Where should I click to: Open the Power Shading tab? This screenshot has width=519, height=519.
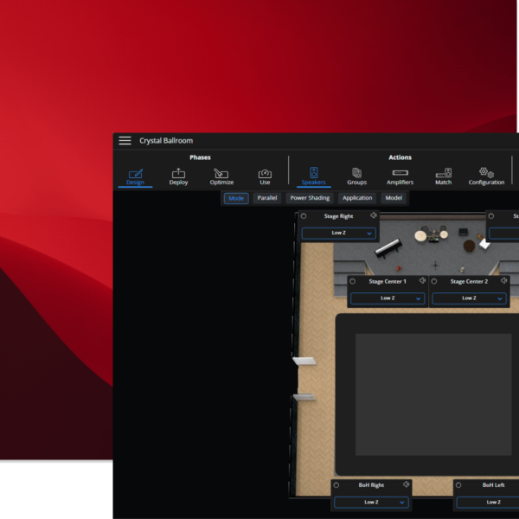click(310, 198)
